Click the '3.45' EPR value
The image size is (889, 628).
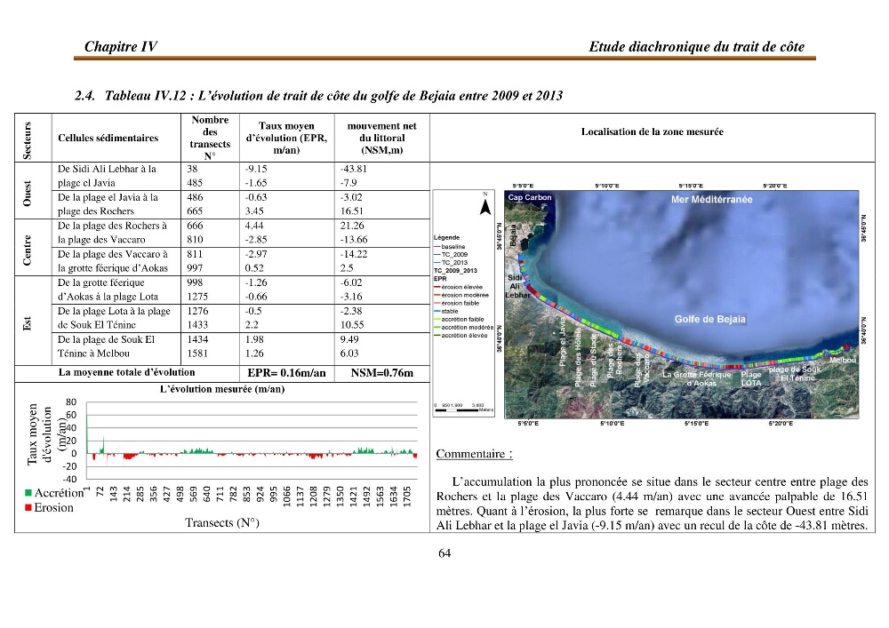point(254,211)
